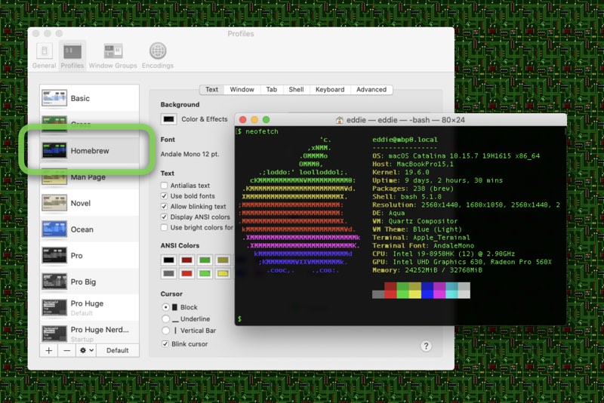This screenshot has width=604, height=403.
Task: Open the Encodings preferences pane
Action: 158,55
